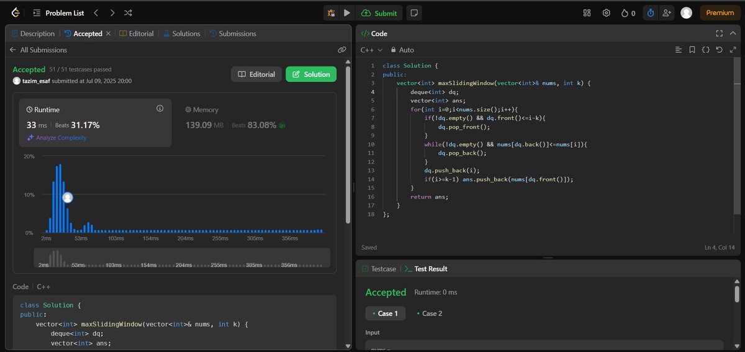The width and height of the screenshot is (745, 352).
Task: Click the Premium button
Action: pos(720,12)
